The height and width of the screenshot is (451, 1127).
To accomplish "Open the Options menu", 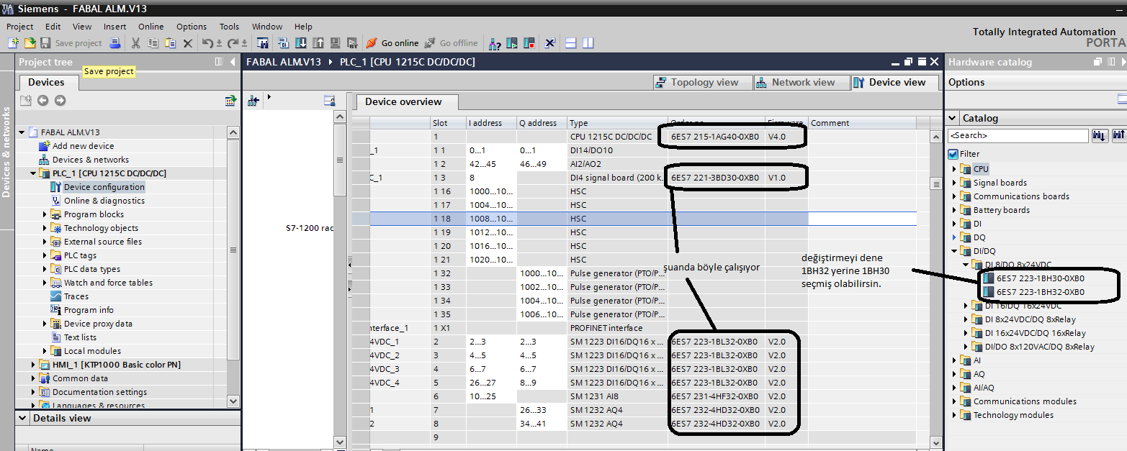I will pos(192,27).
